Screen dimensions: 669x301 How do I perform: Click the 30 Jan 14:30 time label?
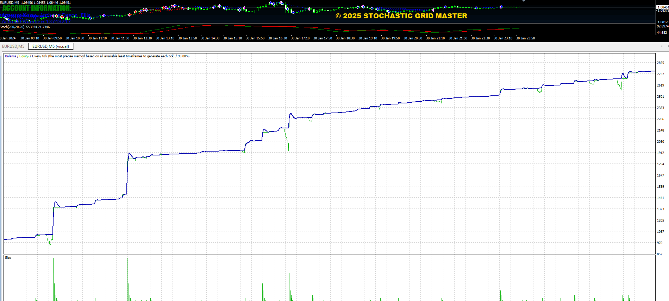tap(210, 38)
